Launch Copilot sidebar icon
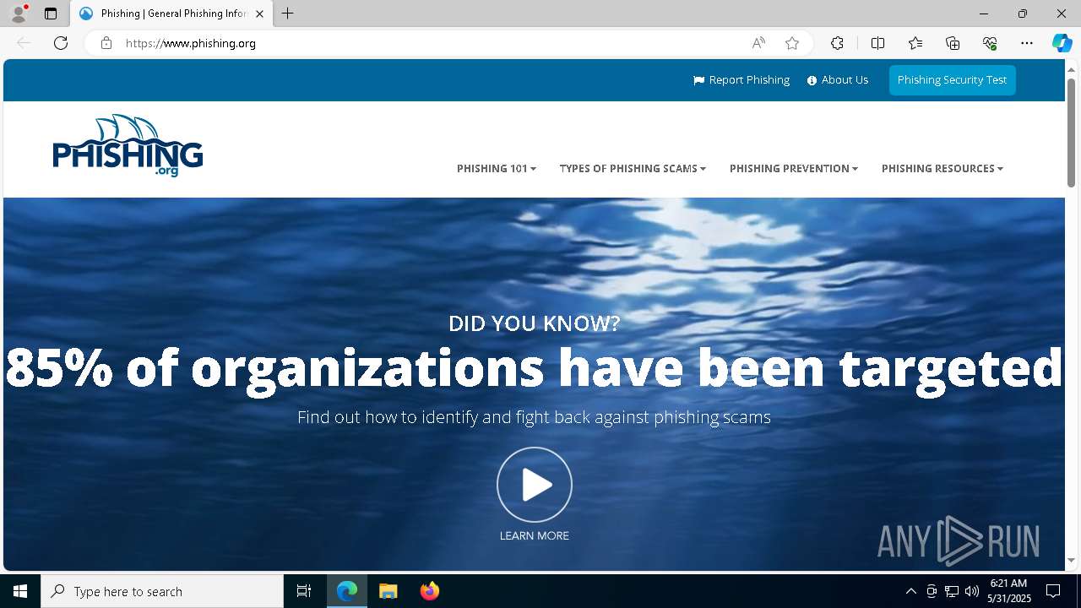The height and width of the screenshot is (608, 1081). click(x=1062, y=43)
